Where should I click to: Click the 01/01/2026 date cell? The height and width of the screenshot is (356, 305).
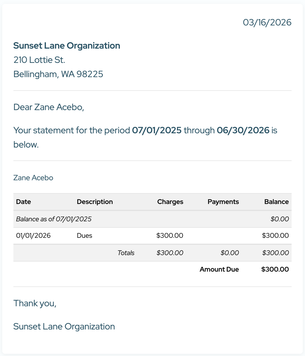pyautogui.click(x=33, y=236)
